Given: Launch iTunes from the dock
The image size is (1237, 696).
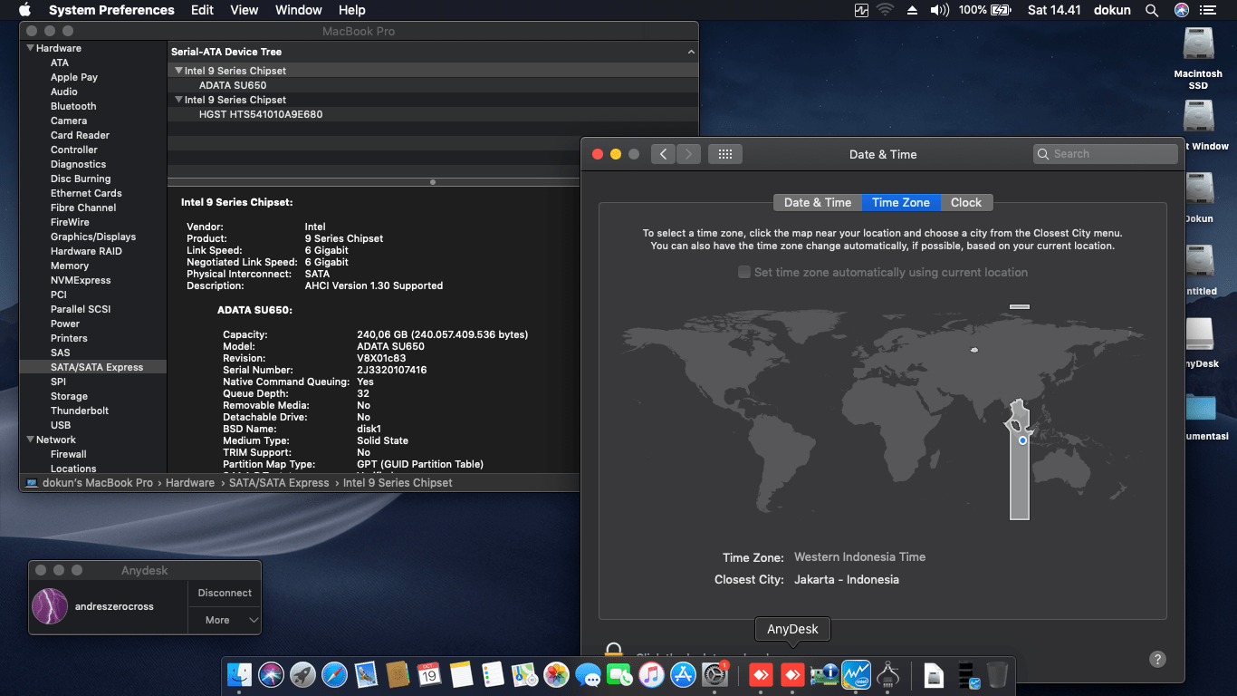Looking at the screenshot, I should tap(651, 674).
